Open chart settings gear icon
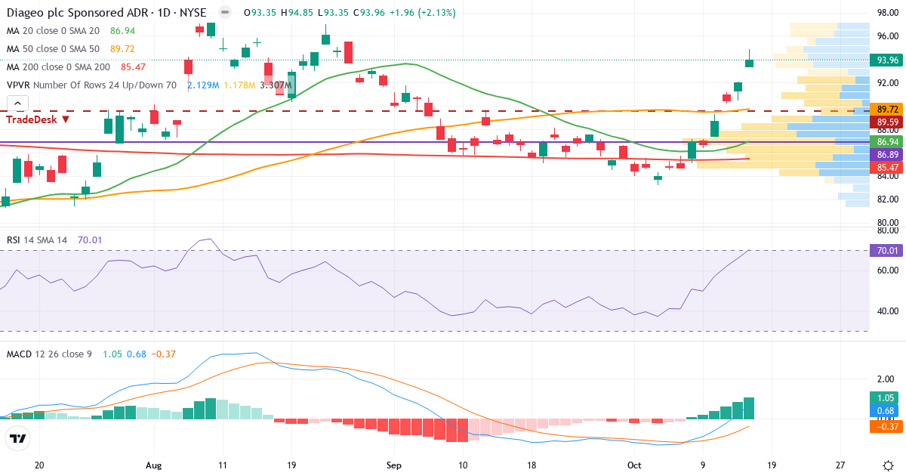 887,465
